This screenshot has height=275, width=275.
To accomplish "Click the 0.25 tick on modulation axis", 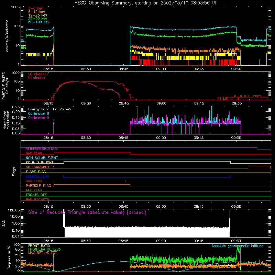I will (x=16, y=107).
